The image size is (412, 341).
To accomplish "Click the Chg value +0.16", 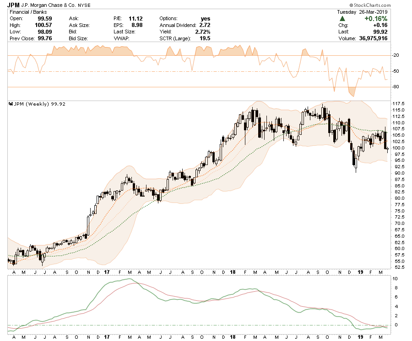I will pyautogui.click(x=380, y=25).
